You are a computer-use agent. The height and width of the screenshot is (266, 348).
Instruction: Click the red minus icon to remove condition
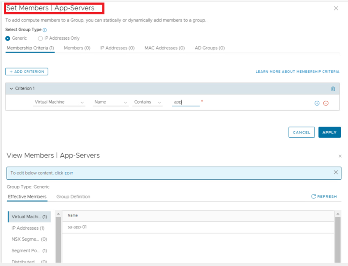pos(326,103)
